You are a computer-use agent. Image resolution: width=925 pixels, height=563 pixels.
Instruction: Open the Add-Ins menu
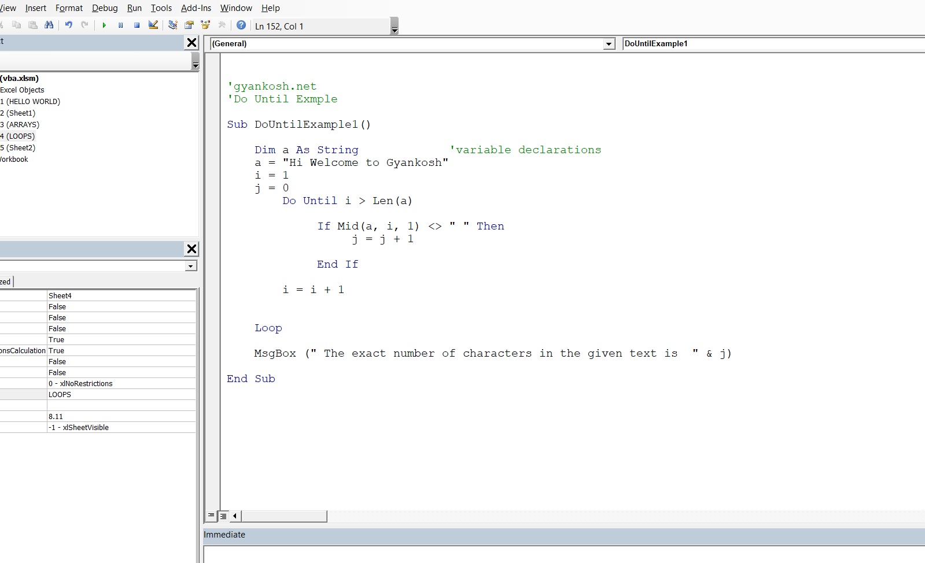196,8
